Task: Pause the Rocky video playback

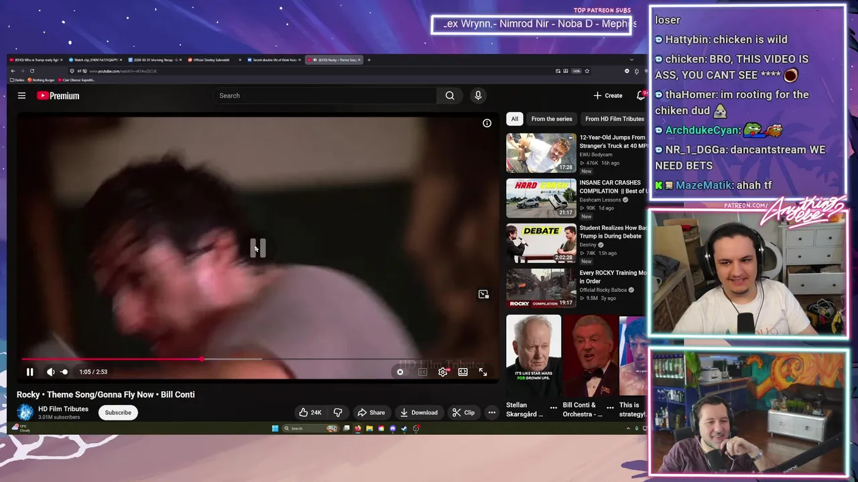Action: (x=29, y=372)
